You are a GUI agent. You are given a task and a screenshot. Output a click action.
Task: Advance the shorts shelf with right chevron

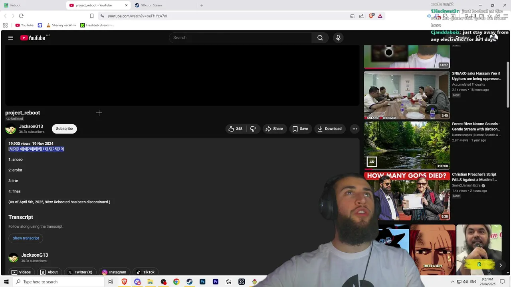[x=500, y=265]
